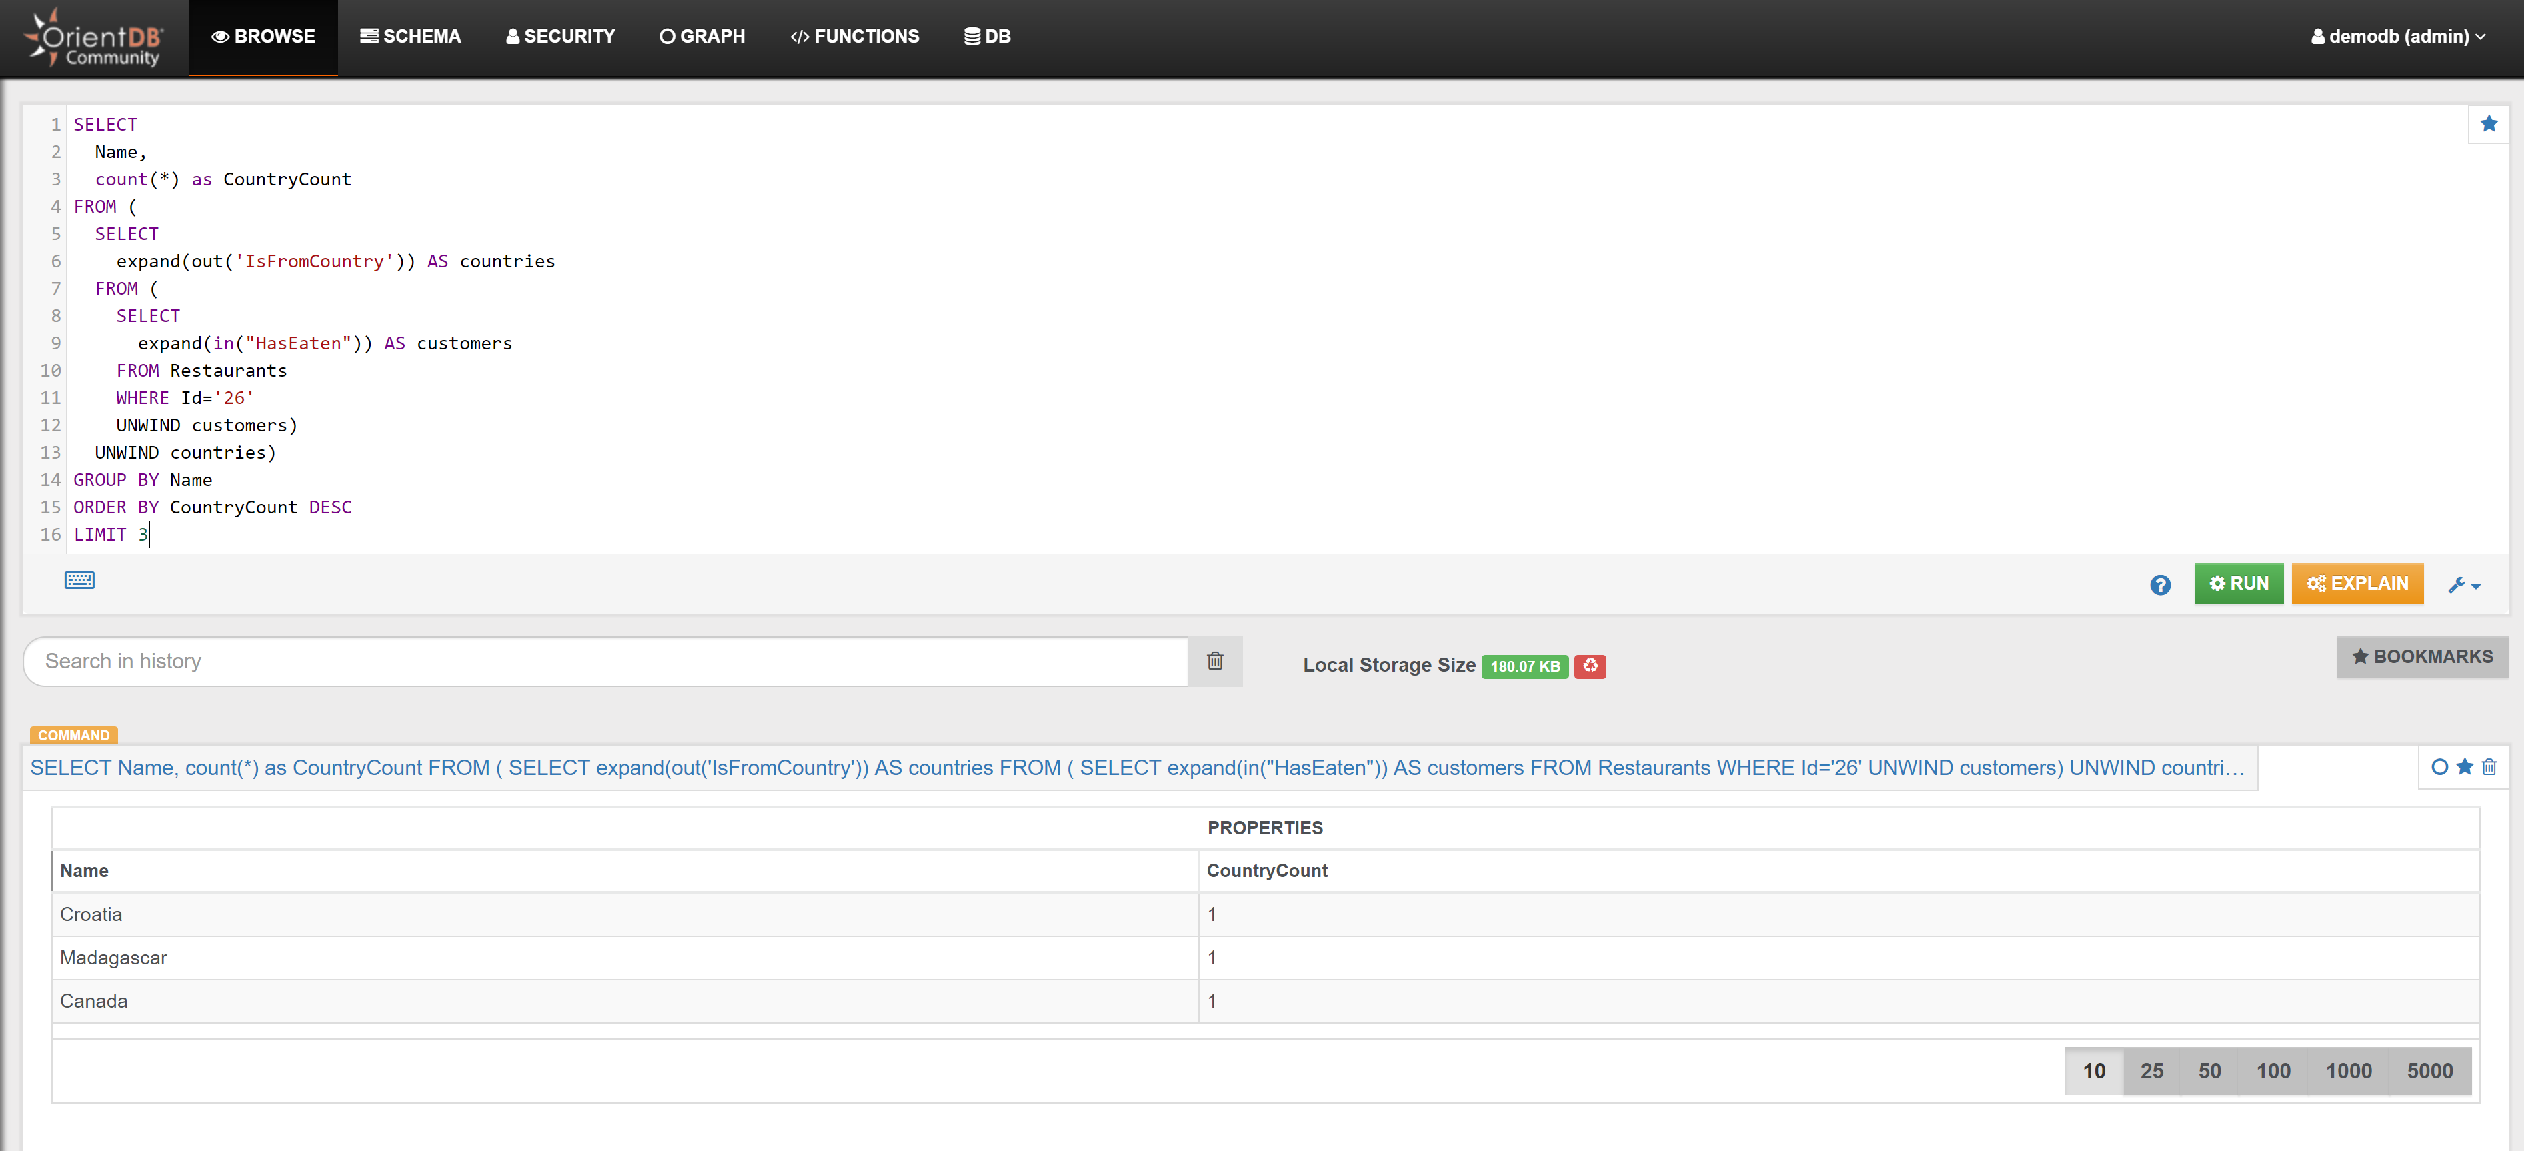2524x1151 pixels.
Task: Click the keyboard shortcuts icon
Action: pyautogui.click(x=79, y=580)
